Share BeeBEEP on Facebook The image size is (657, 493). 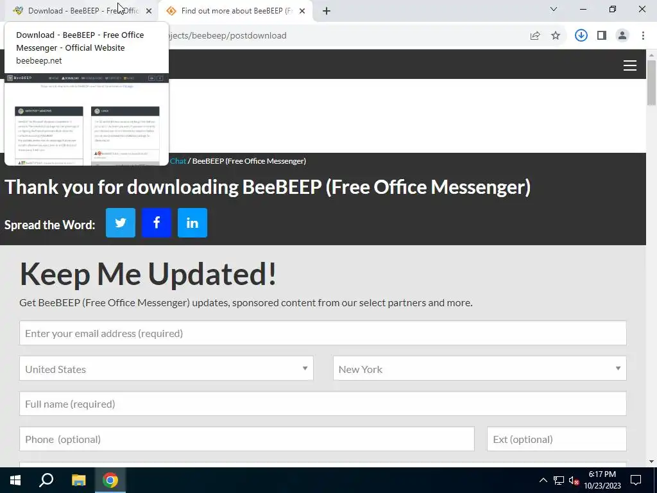click(157, 223)
